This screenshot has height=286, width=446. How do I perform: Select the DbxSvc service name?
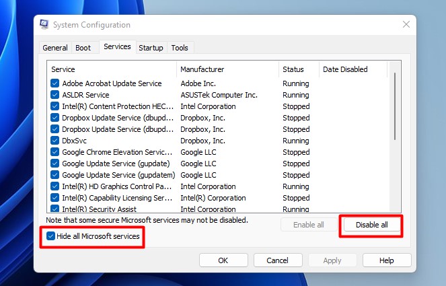[x=74, y=141]
